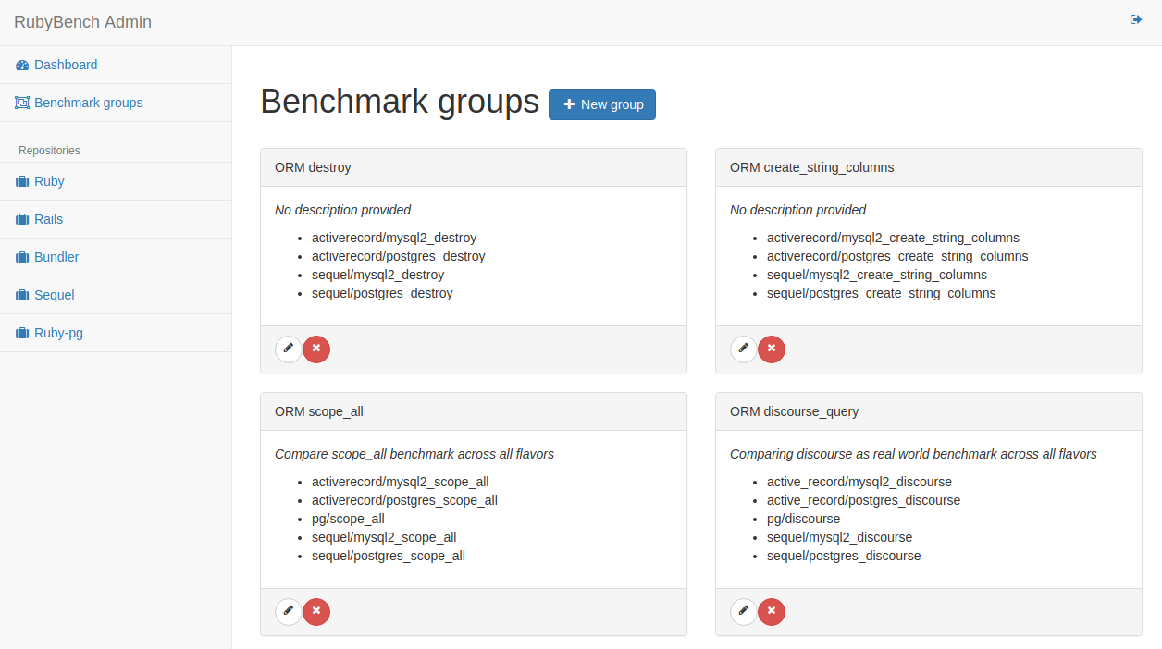This screenshot has height=649, width=1162.
Task: Edit the ORM destroy group with pencil
Action: point(289,349)
